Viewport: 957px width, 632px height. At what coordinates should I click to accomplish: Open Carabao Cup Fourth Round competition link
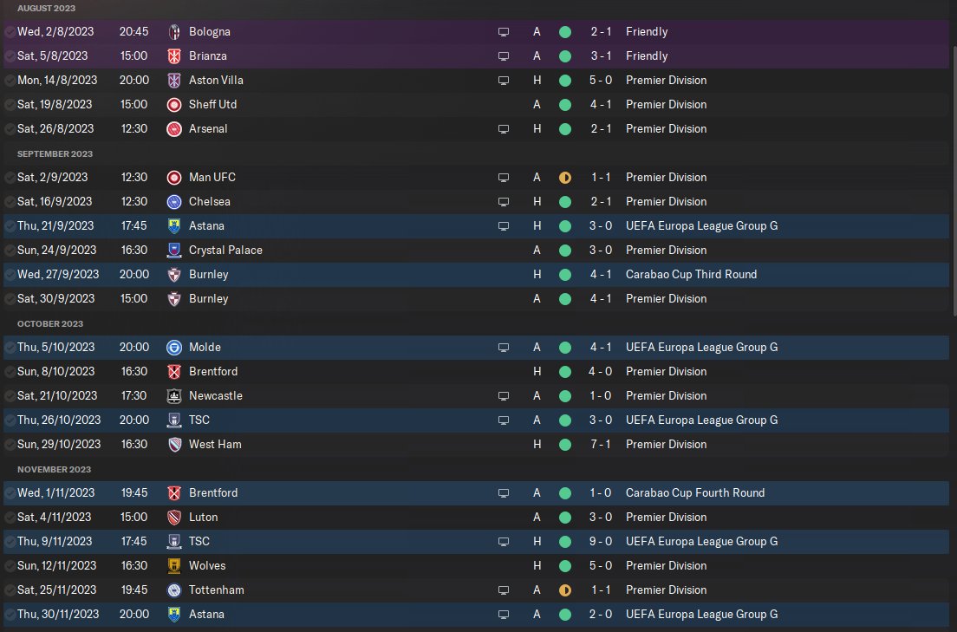pyautogui.click(x=694, y=492)
